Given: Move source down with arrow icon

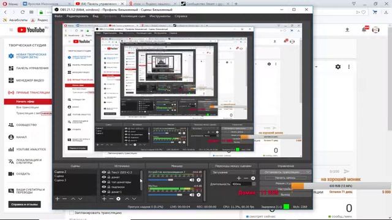Looking at the screenshot, I should (134, 199).
